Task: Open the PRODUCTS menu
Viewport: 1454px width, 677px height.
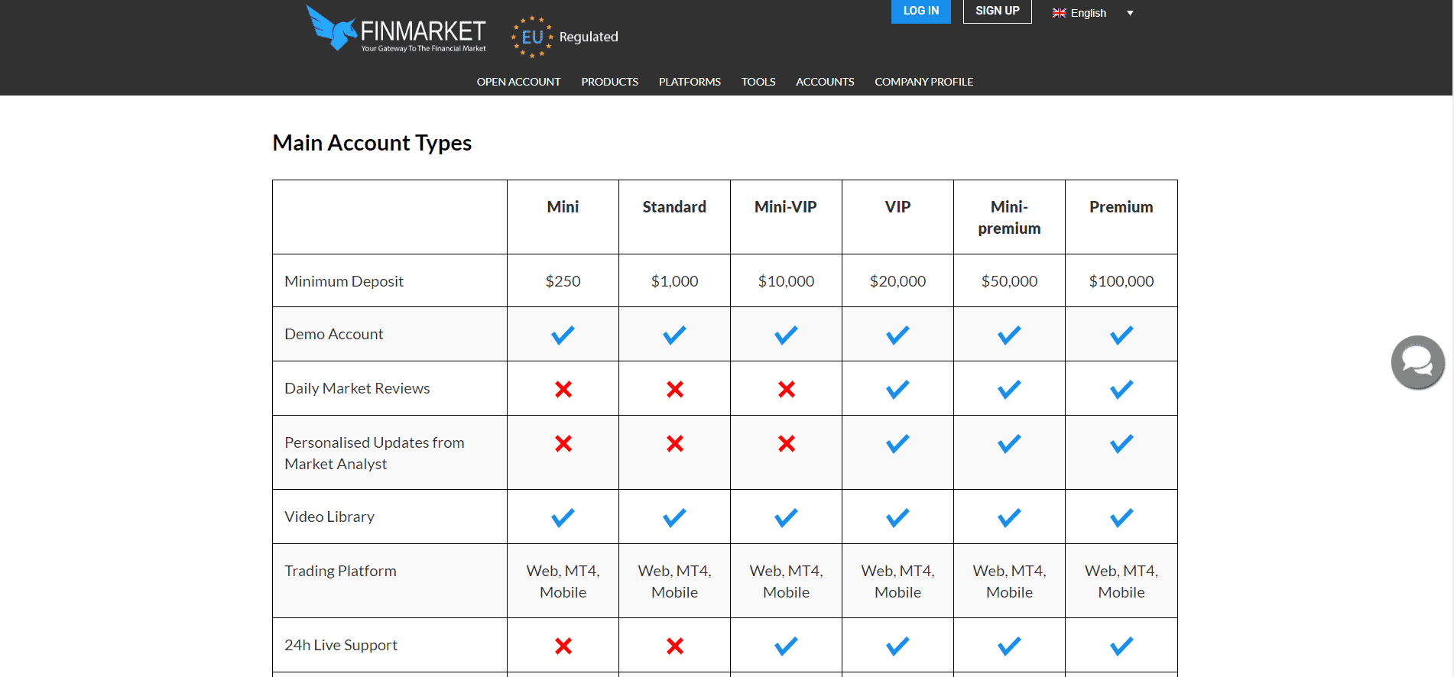Action: point(609,82)
